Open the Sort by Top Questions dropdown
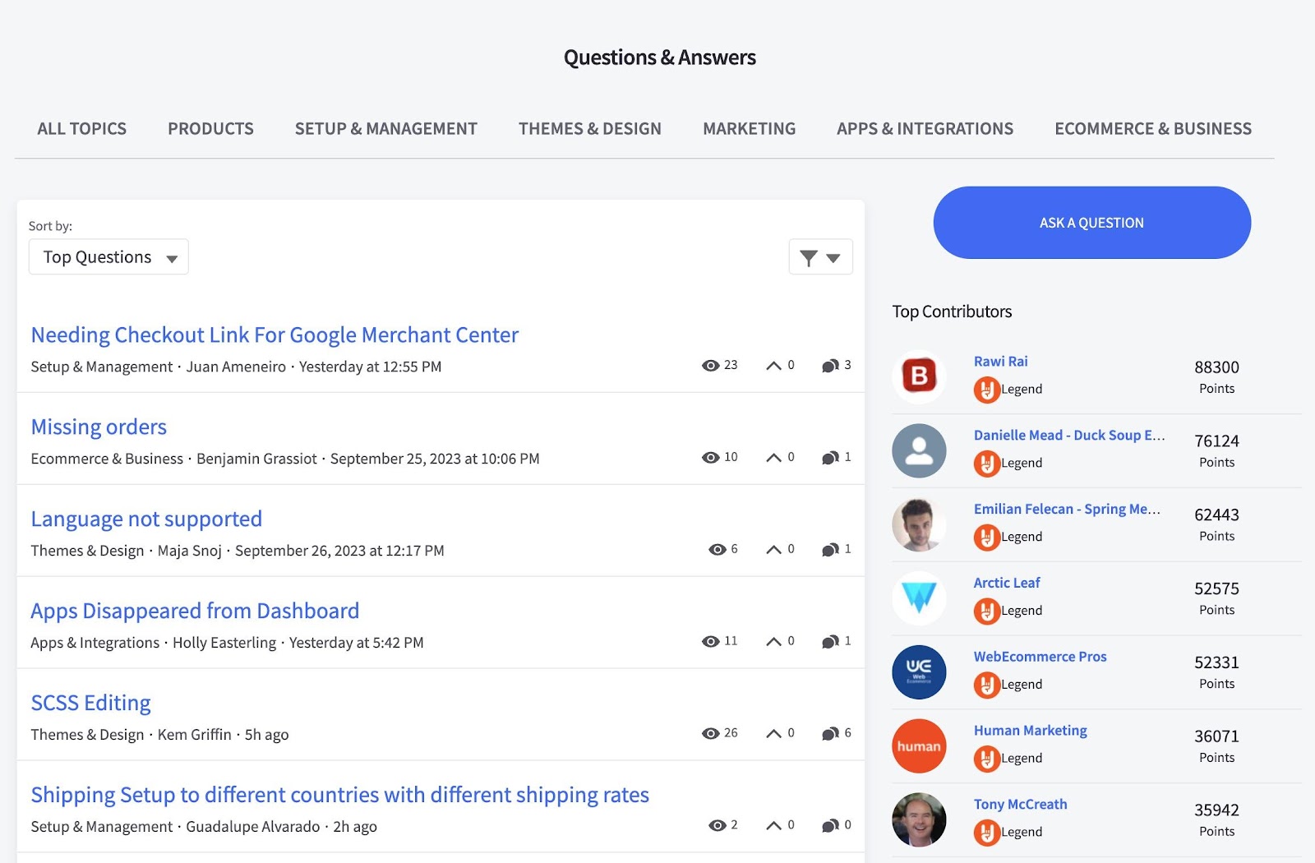 tap(108, 256)
